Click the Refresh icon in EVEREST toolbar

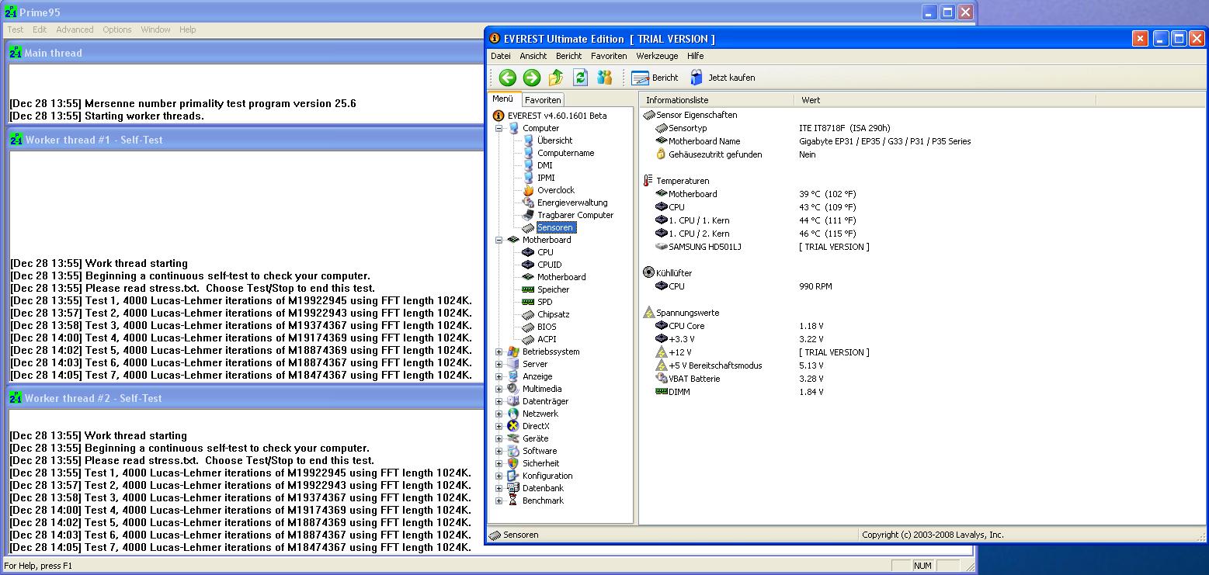[x=580, y=78]
